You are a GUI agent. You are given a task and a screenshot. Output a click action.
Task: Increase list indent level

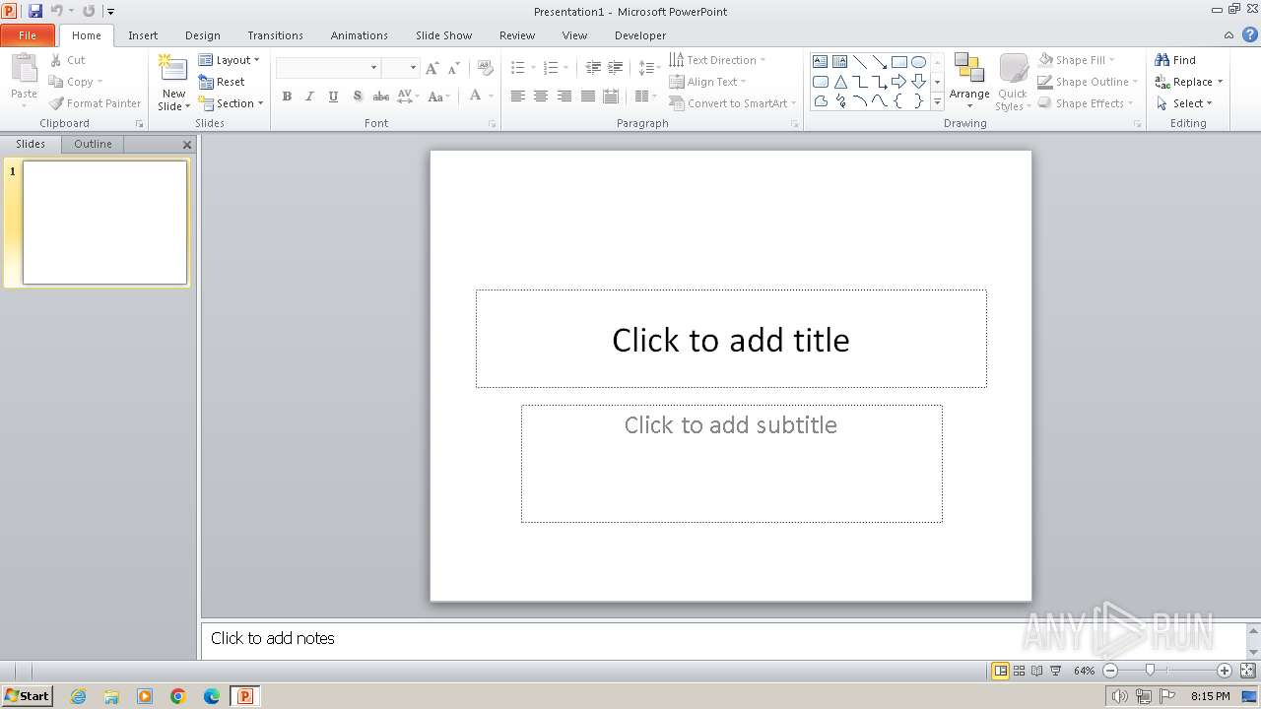pyautogui.click(x=615, y=68)
